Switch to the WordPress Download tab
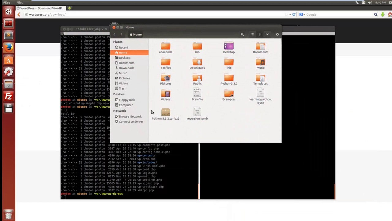392x221 pixels. coord(41,8)
